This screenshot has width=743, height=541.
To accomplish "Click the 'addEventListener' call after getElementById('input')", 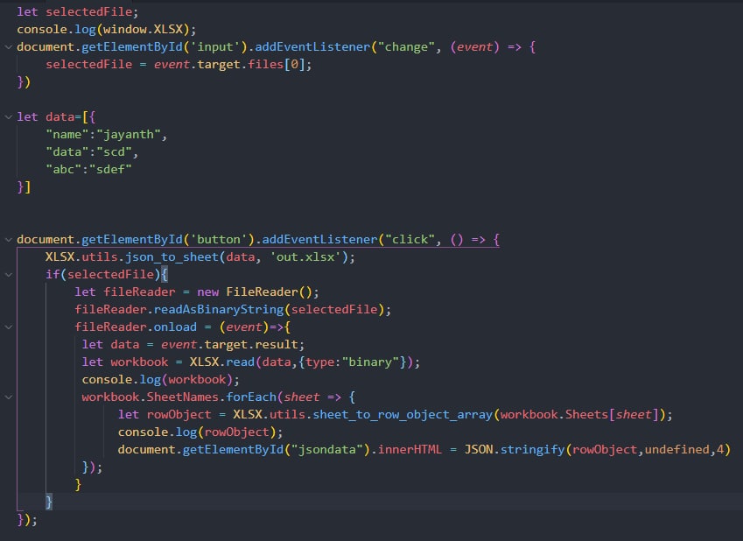I will 312,47.
